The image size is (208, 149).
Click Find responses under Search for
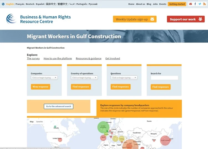(x=161, y=87)
